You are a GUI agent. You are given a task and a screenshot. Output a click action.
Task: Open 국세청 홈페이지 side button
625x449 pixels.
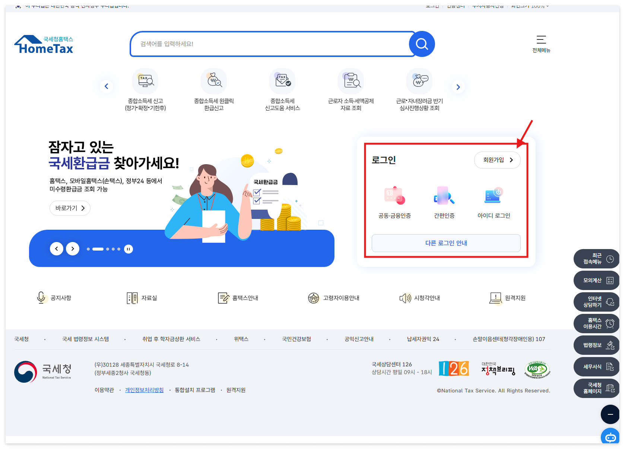(597, 388)
